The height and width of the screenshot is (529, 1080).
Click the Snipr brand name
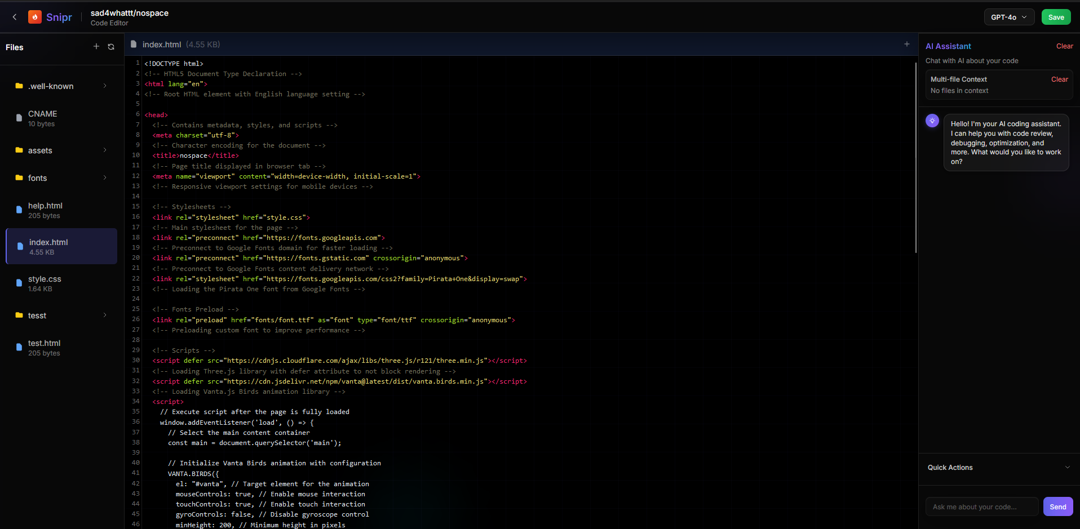(x=59, y=17)
